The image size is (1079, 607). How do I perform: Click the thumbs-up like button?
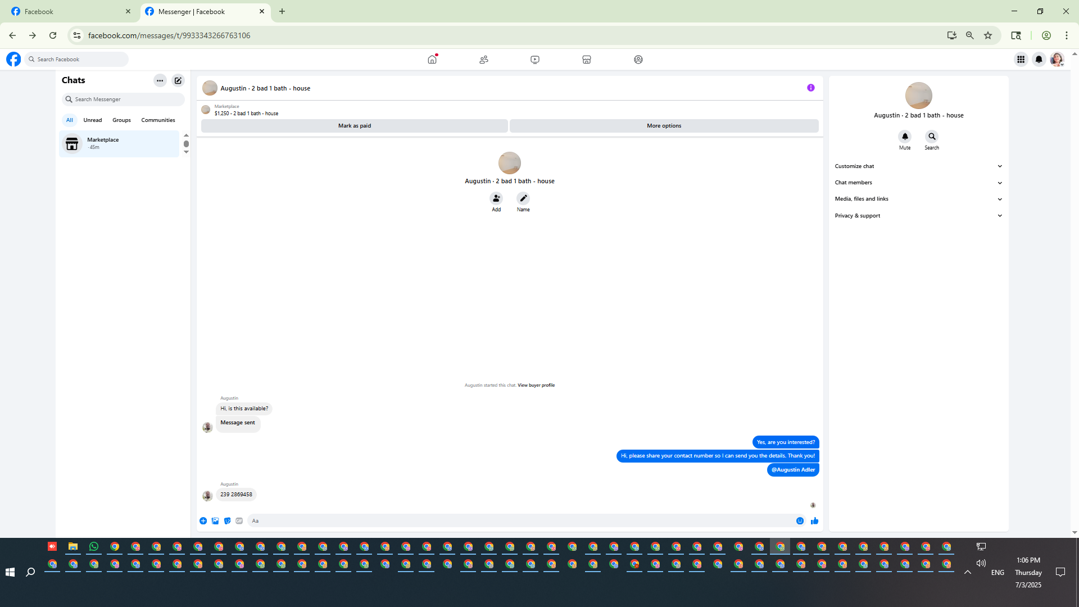[814, 521]
